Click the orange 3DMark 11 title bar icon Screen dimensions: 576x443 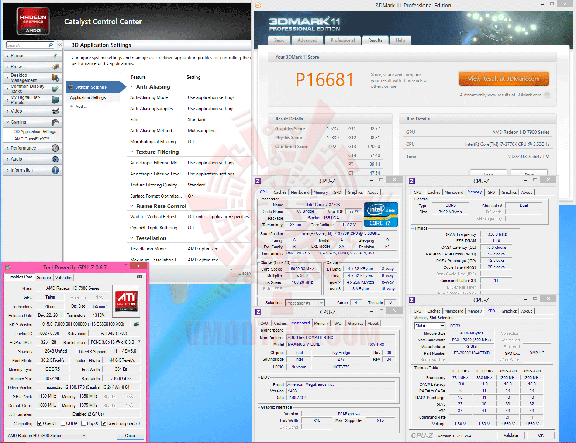coord(258,5)
